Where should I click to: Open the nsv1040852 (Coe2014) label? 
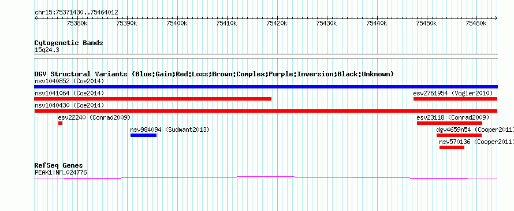69,81
